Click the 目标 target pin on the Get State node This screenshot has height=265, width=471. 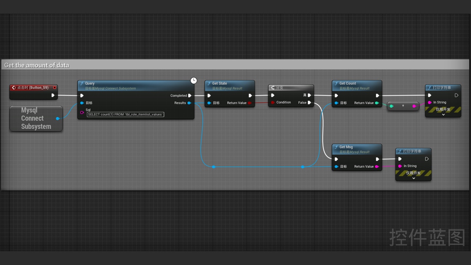tap(209, 103)
